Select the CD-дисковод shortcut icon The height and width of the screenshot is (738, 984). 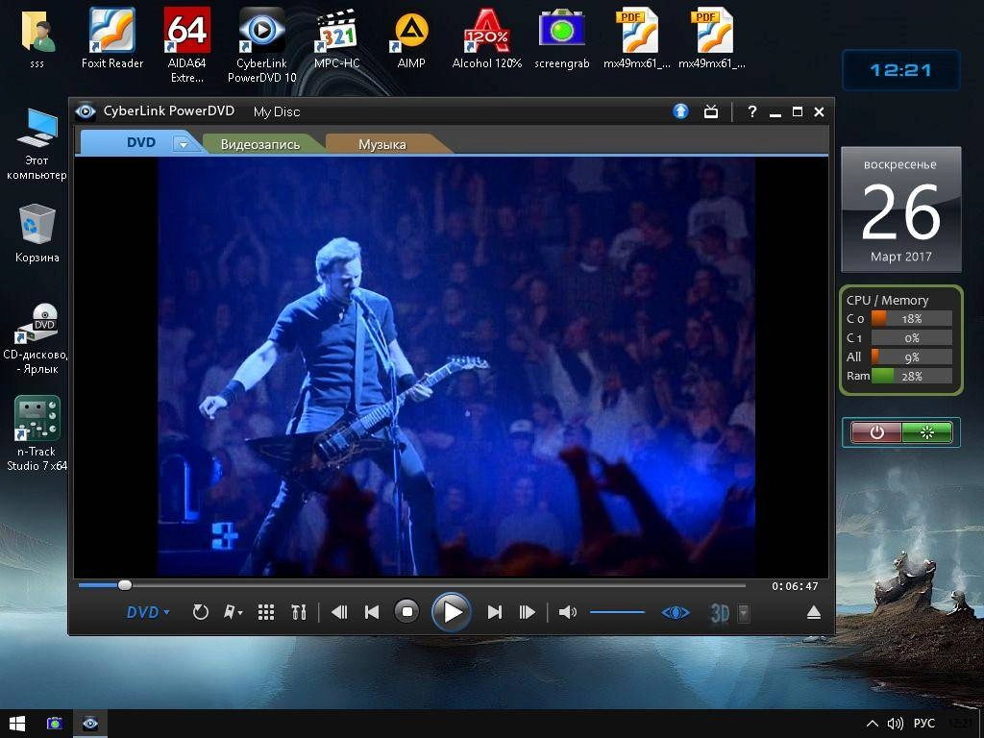37,339
